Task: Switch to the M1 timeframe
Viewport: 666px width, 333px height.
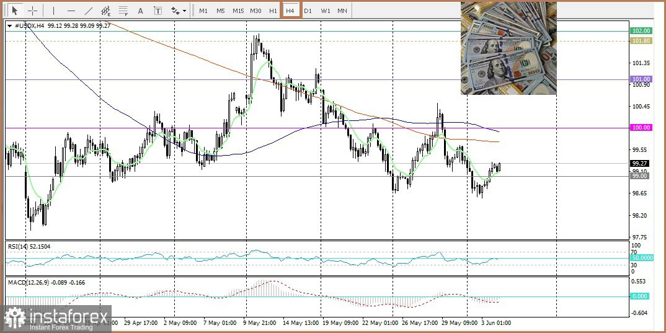Action: pos(203,11)
